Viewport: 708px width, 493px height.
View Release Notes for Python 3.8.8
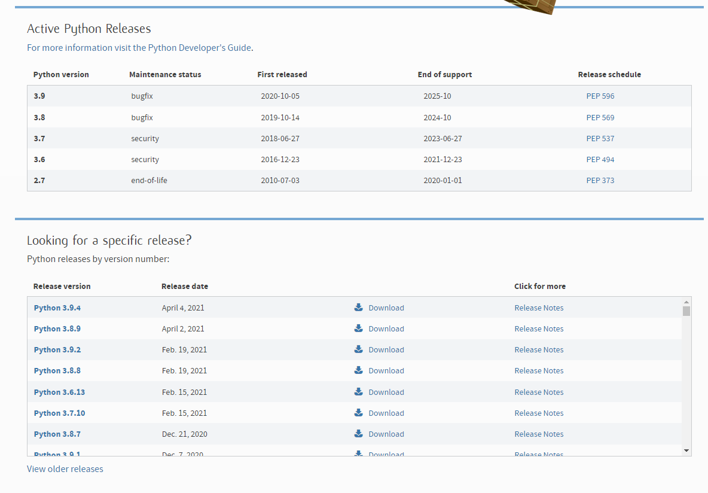pos(539,370)
